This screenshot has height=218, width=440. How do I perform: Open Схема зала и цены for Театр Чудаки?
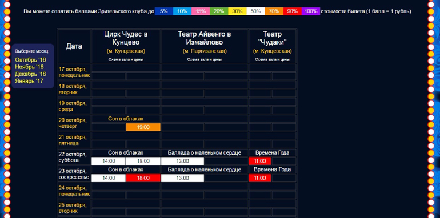pyautogui.click(x=272, y=60)
